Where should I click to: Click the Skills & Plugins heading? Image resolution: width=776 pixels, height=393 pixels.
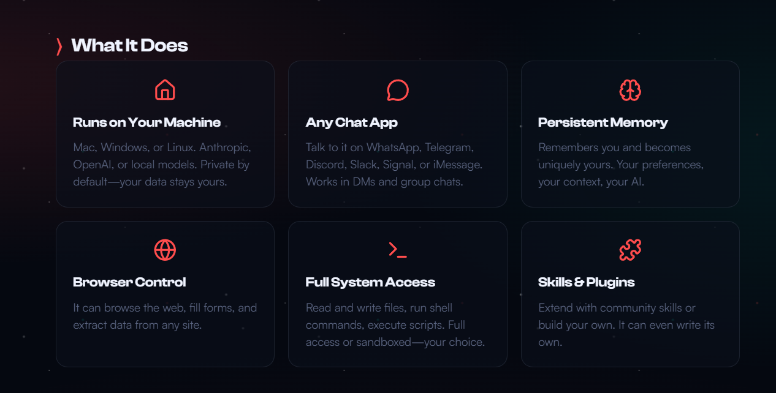(x=587, y=282)
